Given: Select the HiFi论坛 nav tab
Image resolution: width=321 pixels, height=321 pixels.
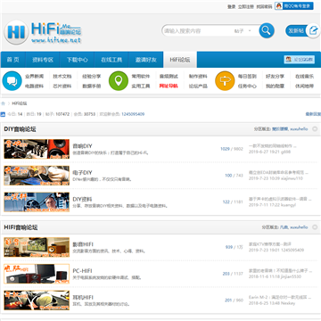Looking at the screenshot, I should tap(180, 60).
